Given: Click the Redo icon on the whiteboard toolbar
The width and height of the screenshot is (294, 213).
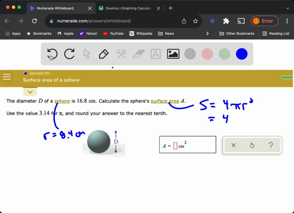Looking at the screenshot, I should (x=69, y=54).
